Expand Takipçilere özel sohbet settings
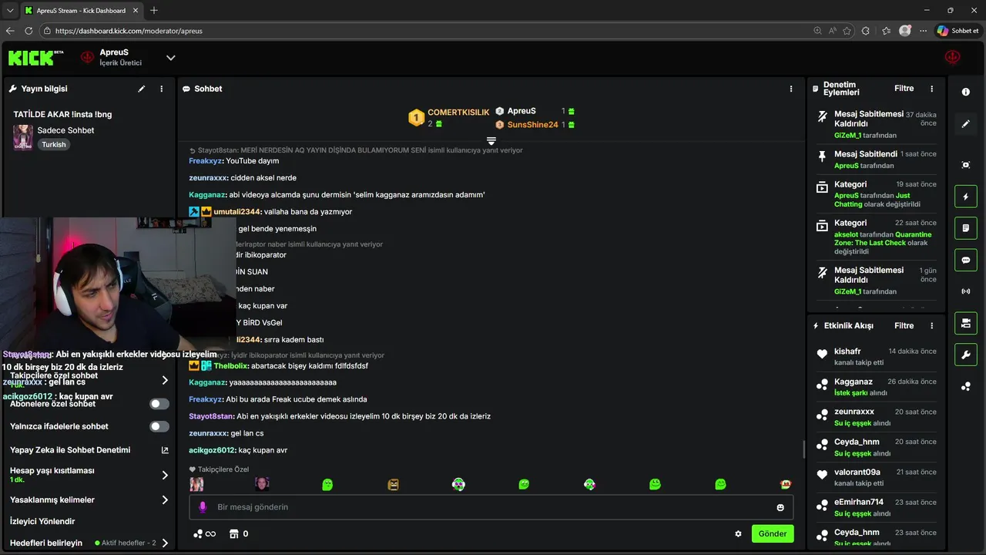Screen dimensions: 986x555 (x=165, y=380)
